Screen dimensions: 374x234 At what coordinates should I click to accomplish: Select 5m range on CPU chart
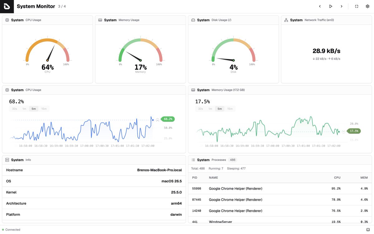click(34, 109)
